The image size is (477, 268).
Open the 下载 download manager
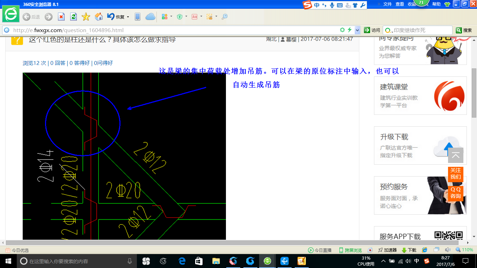409,250
